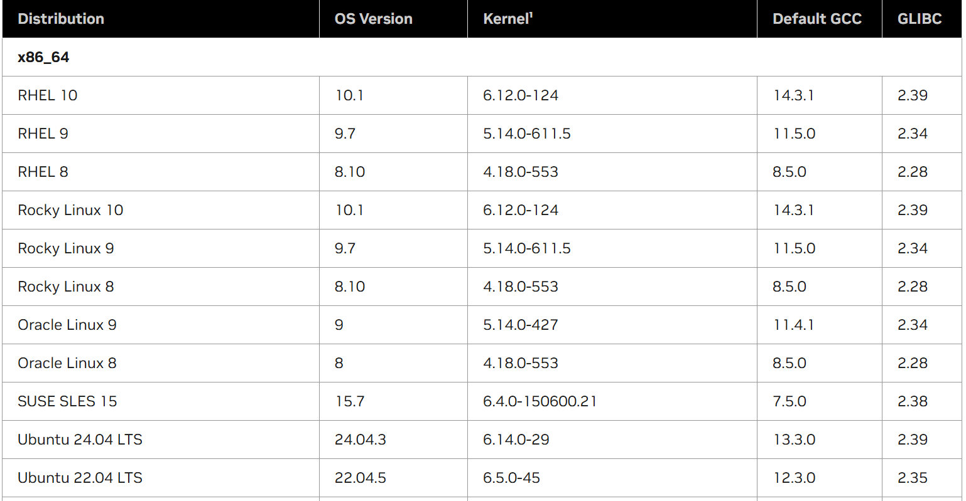The height and width of the screenshot is (501, 966).
Task: Click the GLIBC column header
Action: 919,19
